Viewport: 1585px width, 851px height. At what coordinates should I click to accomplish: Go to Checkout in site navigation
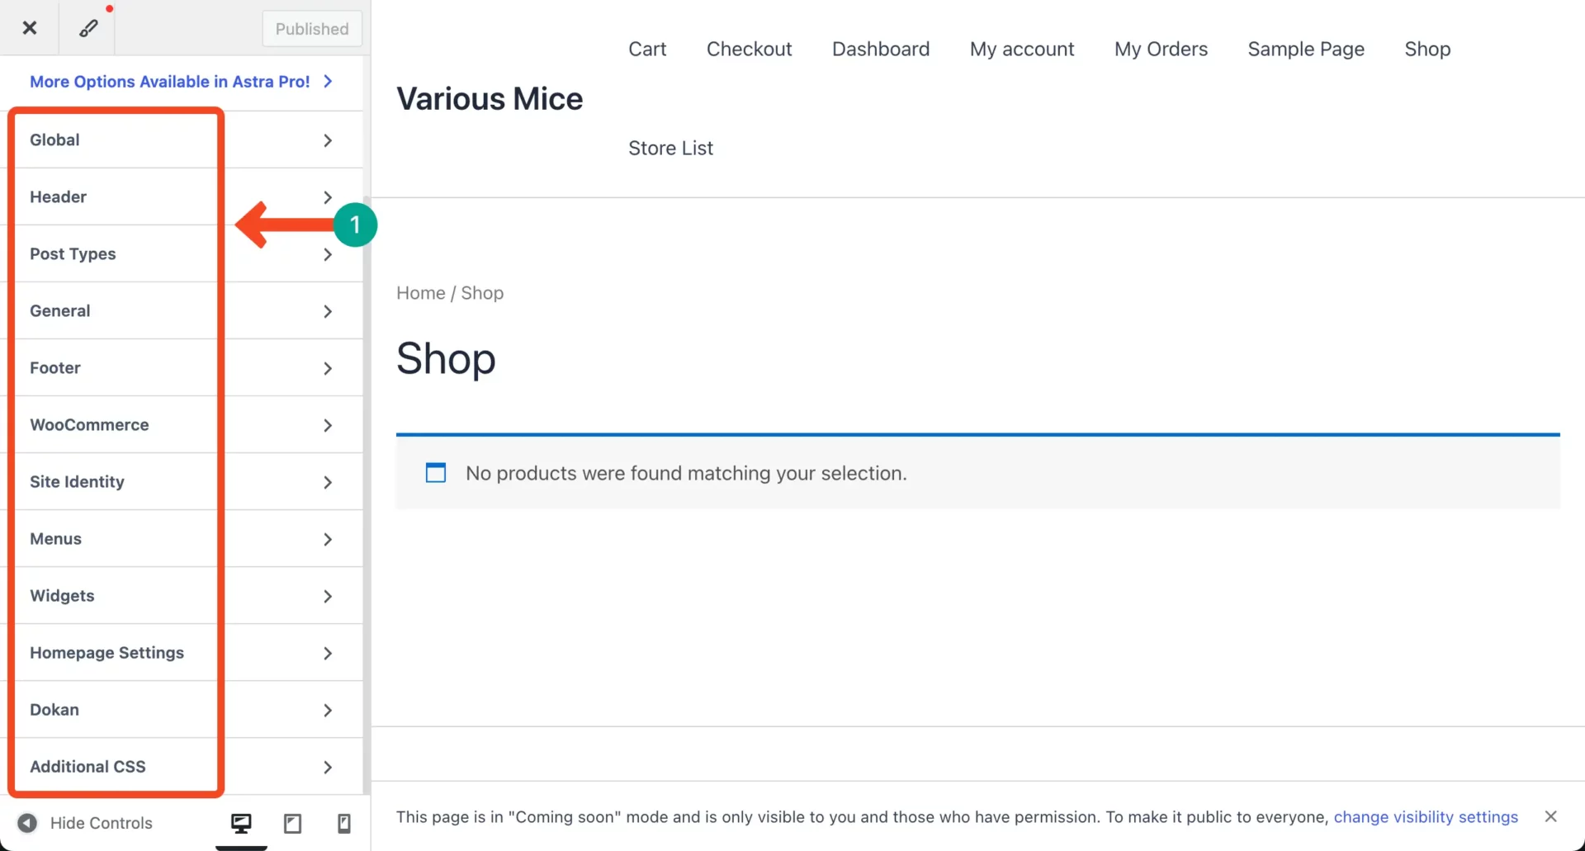(749, 49)
